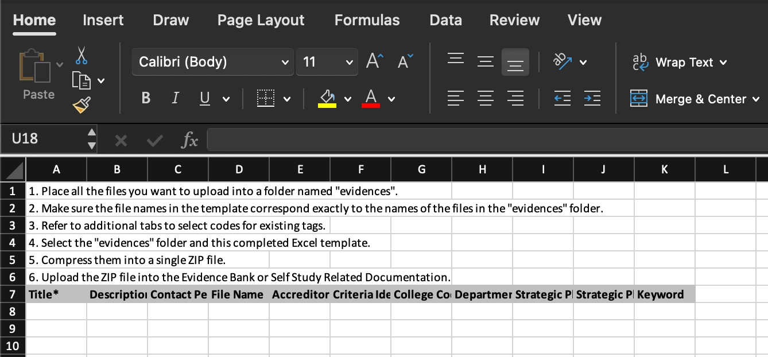Click the Decrease Indent icon
The height and width of the screenshot is (357, 768).
561,99
